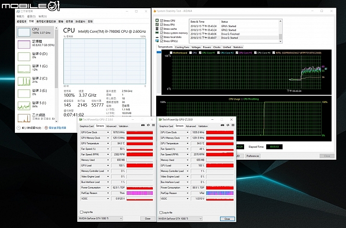Click Task Manager sidebar scrollbar down arrow
Screen dimensions: 346x228
point(57,121)
